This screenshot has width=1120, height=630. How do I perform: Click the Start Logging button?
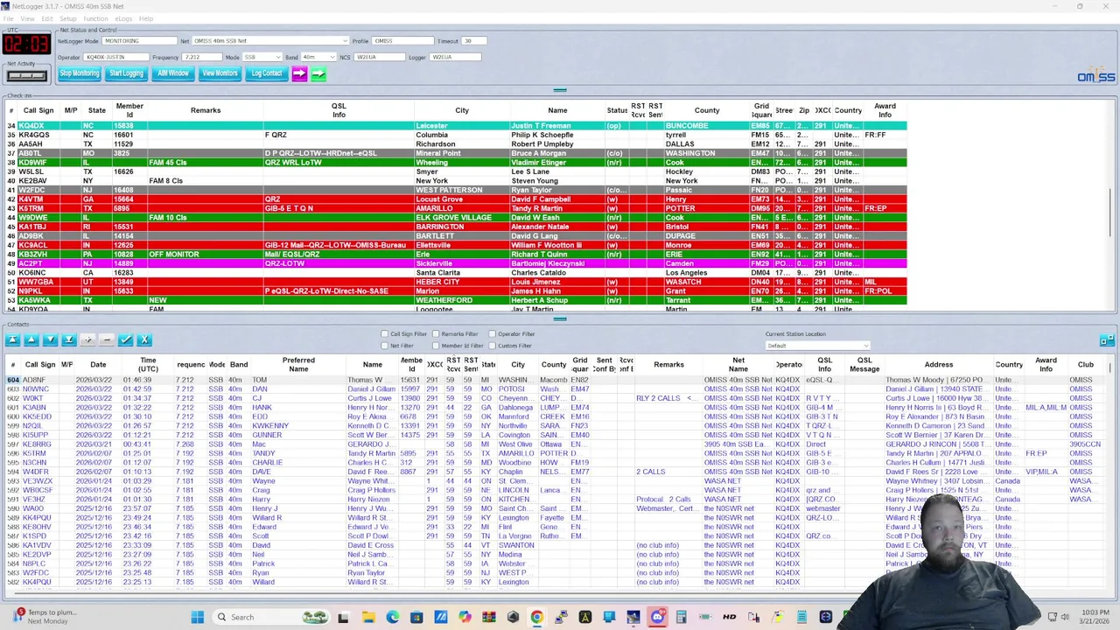click(x=127, y=73)
